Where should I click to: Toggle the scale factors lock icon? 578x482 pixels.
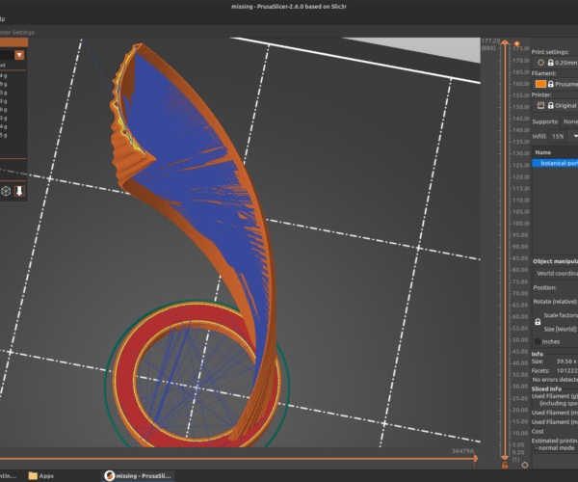point(538,322)
